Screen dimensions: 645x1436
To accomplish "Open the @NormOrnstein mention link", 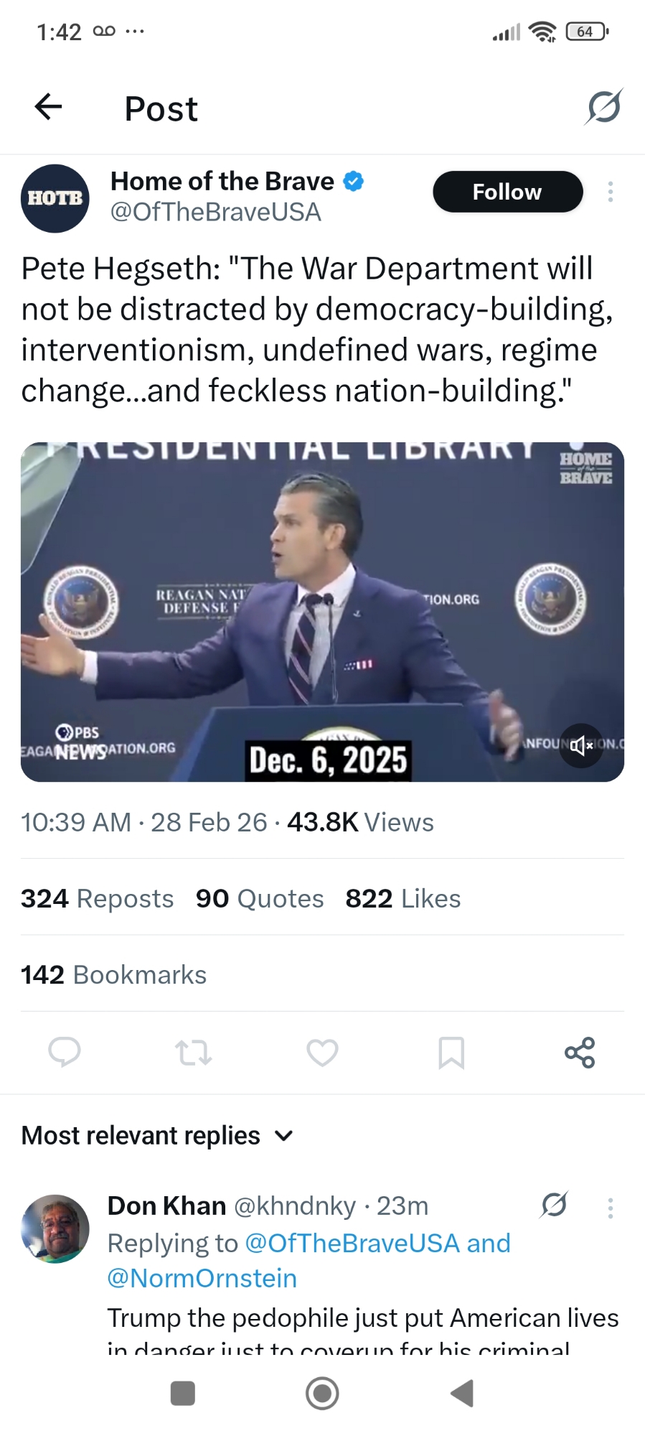I will coord(202,1278).
